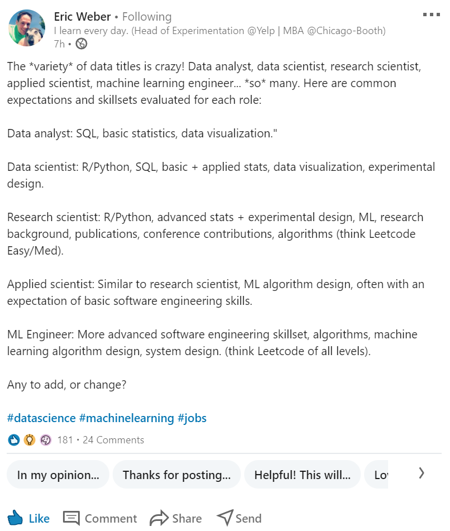
Task: Open Eric Weber's profile photo
Action: click(27, 28)
